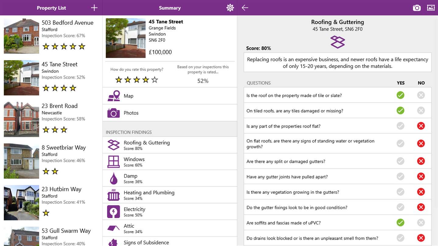Click the £100,000 price

click(x=160, y=52)
